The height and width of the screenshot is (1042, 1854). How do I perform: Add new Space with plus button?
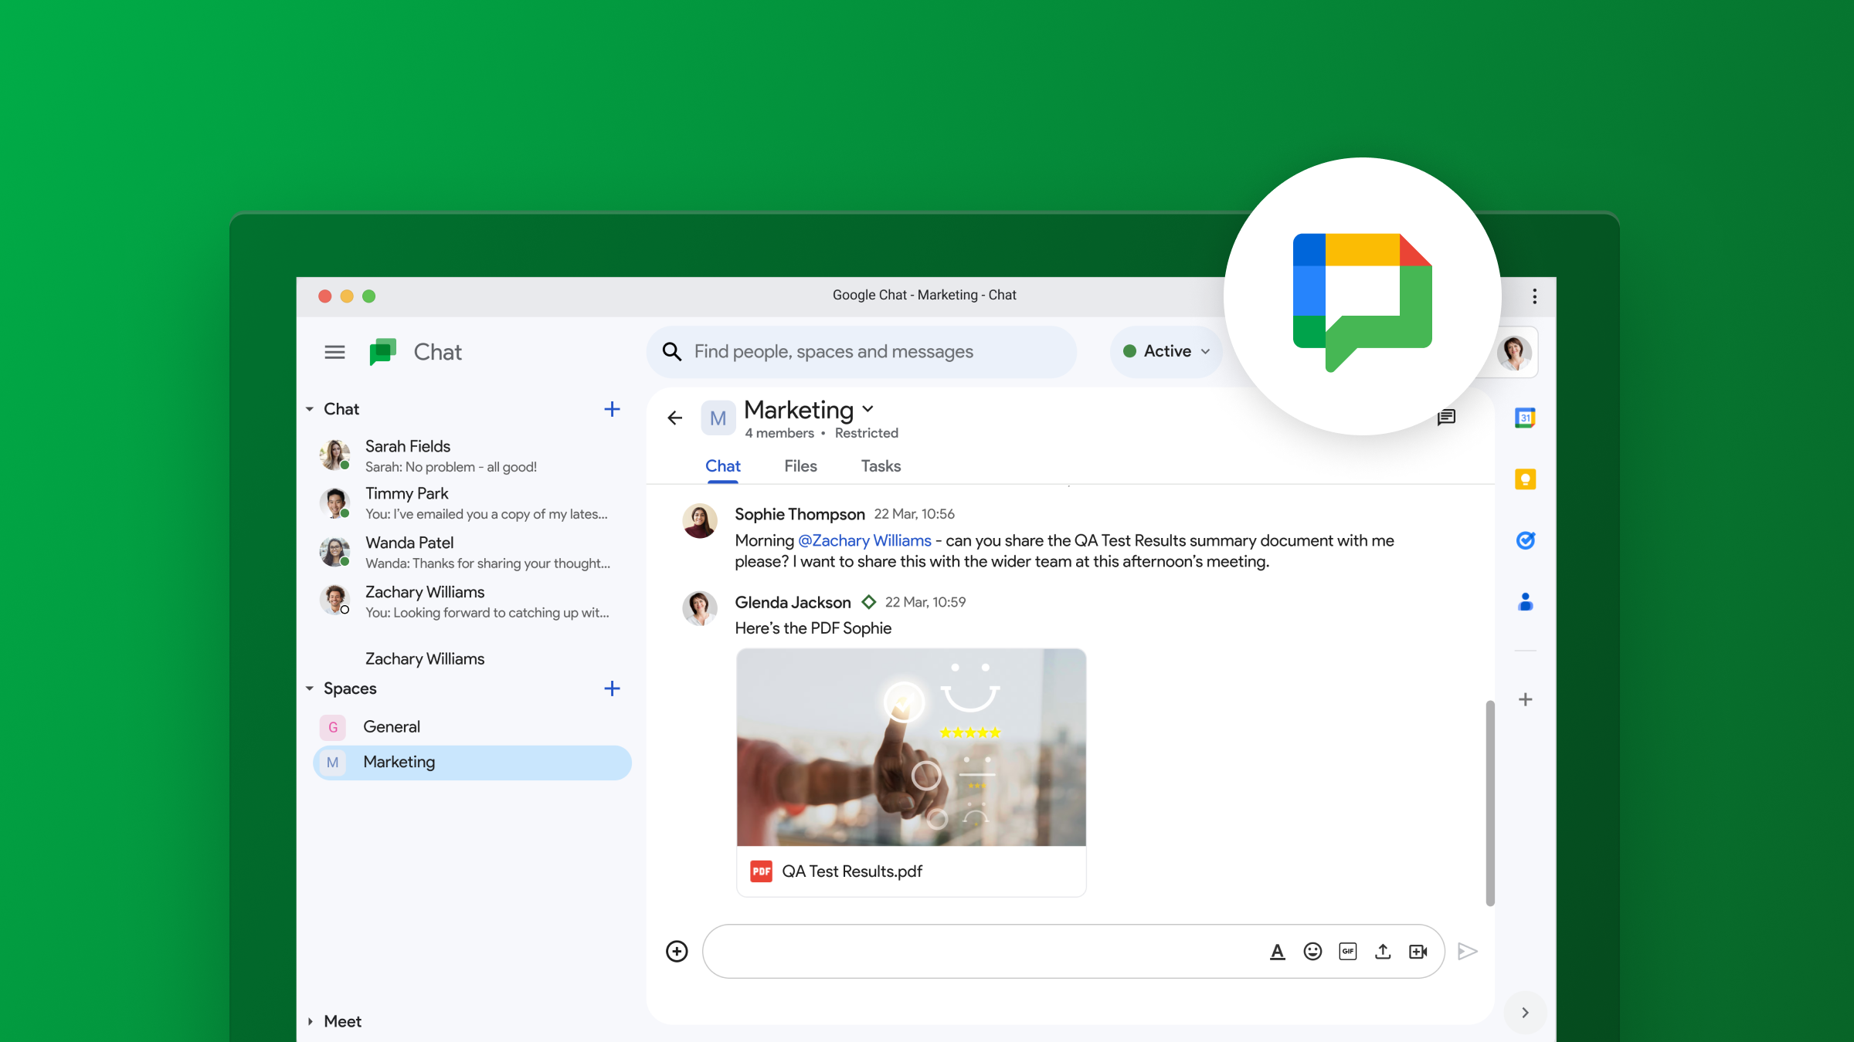610,688
